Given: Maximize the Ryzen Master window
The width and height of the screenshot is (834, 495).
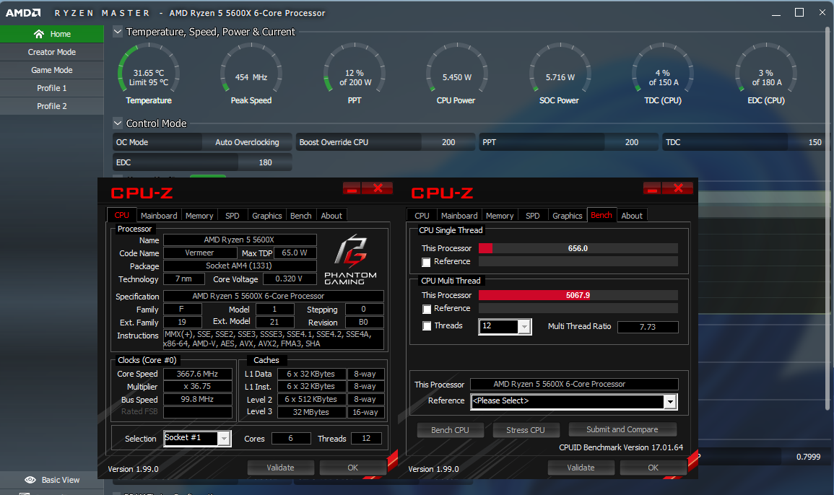Looking at the screenshot, I should [799, 12].
